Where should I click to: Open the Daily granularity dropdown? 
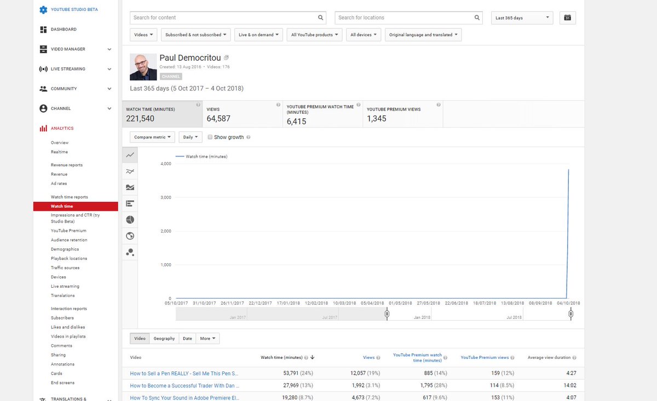[191, 137]
